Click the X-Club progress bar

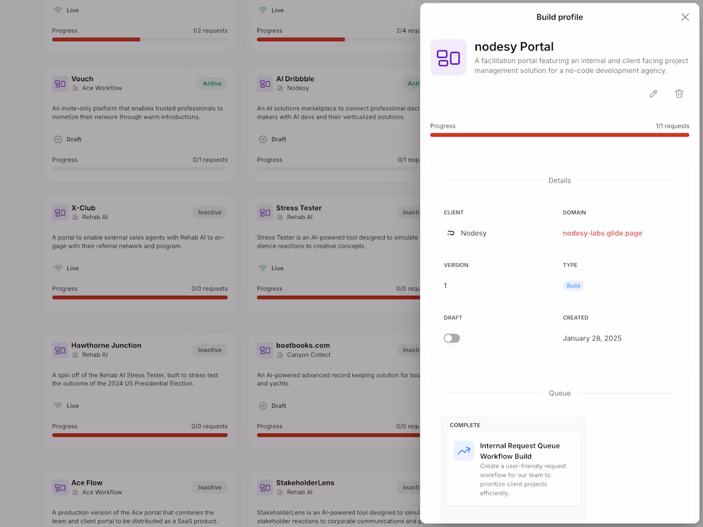(140, 298)
